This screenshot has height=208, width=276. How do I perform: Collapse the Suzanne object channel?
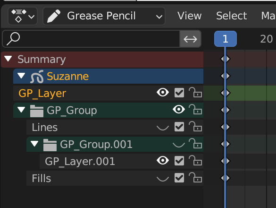[x=21, y=76]
